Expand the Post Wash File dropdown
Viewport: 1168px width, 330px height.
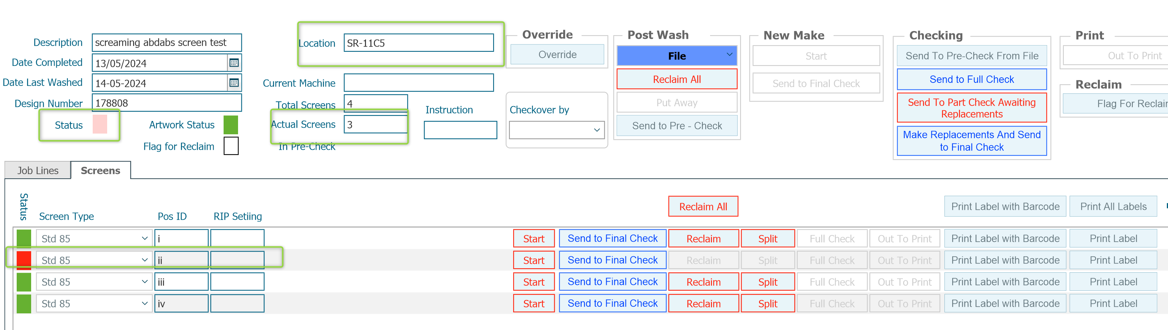tap(729, 55)
